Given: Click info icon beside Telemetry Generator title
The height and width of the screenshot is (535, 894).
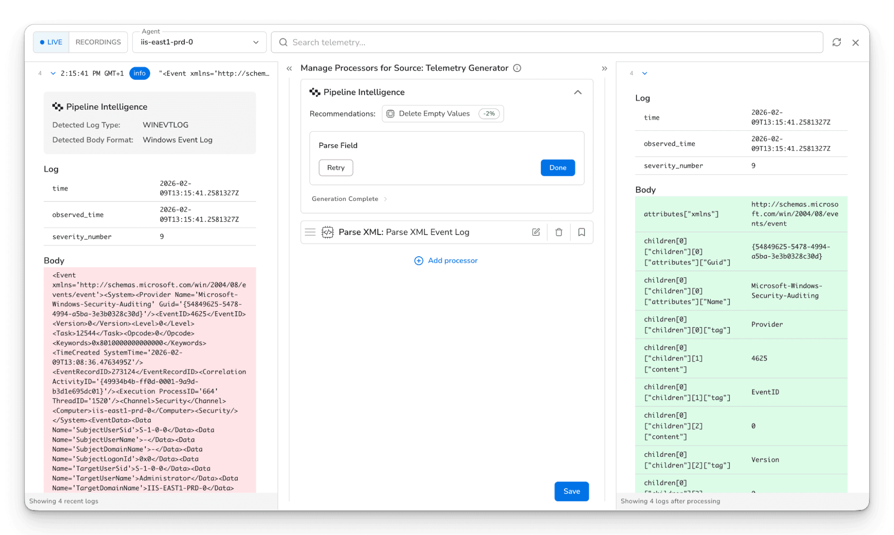Looking at the screenshot, I should (x=517, y=68).
